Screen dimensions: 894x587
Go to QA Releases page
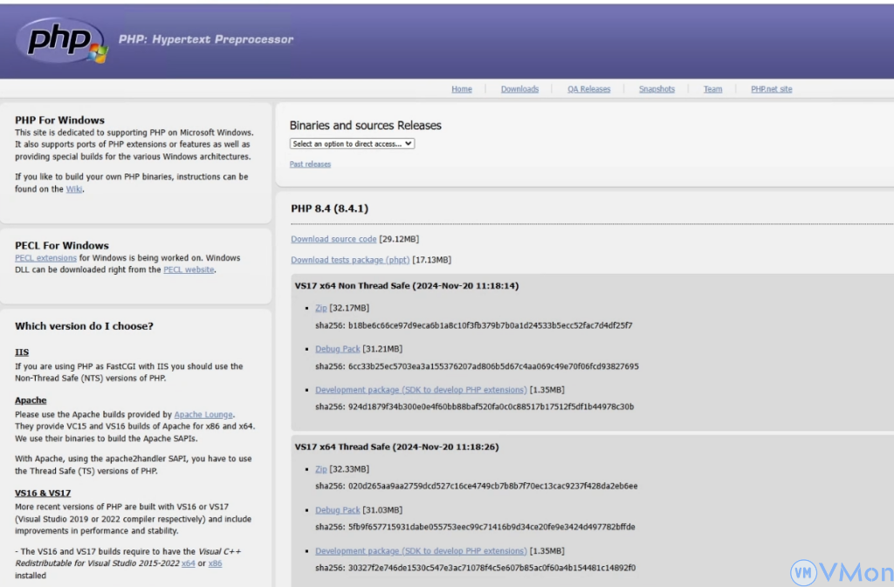pyautogui.click(x=588, y=89)
